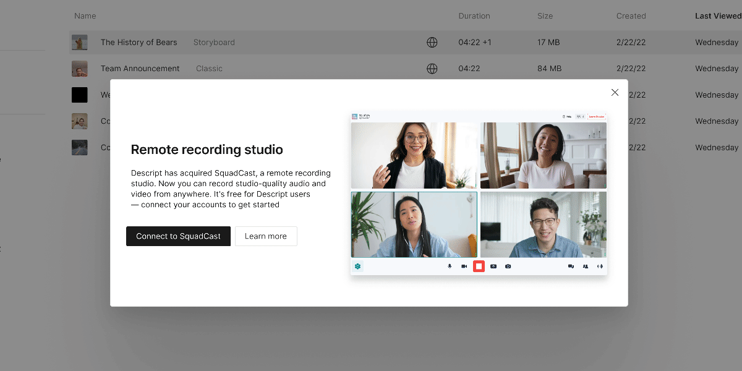The image size is (742, 371).
Task: Click the woman in black blazer video tile
Action: (x=414, y=155)
